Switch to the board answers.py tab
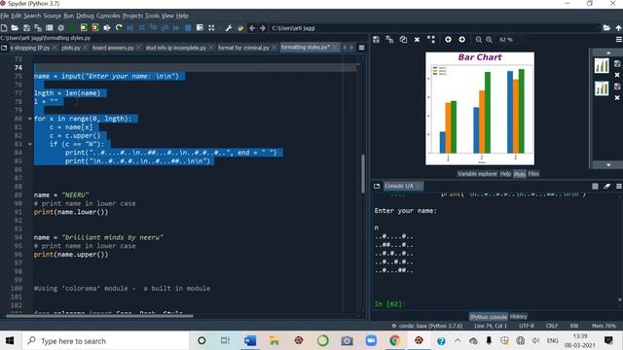Viewport: 623px width, 350px height. tap(113, 48)
